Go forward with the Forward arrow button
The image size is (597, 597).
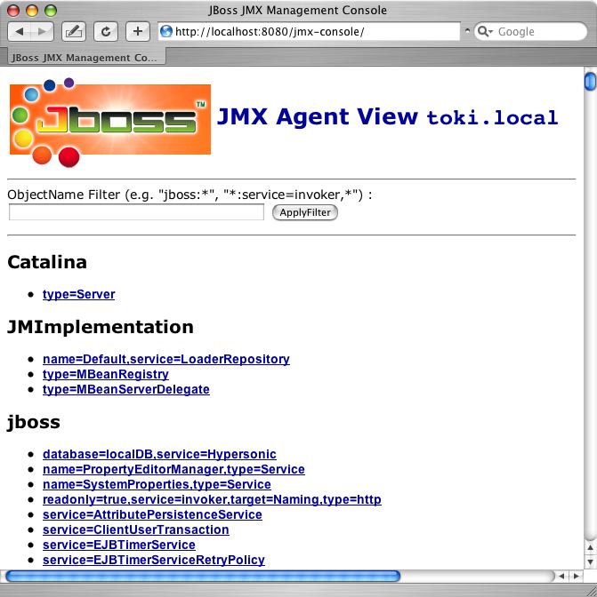click(42, 32)
